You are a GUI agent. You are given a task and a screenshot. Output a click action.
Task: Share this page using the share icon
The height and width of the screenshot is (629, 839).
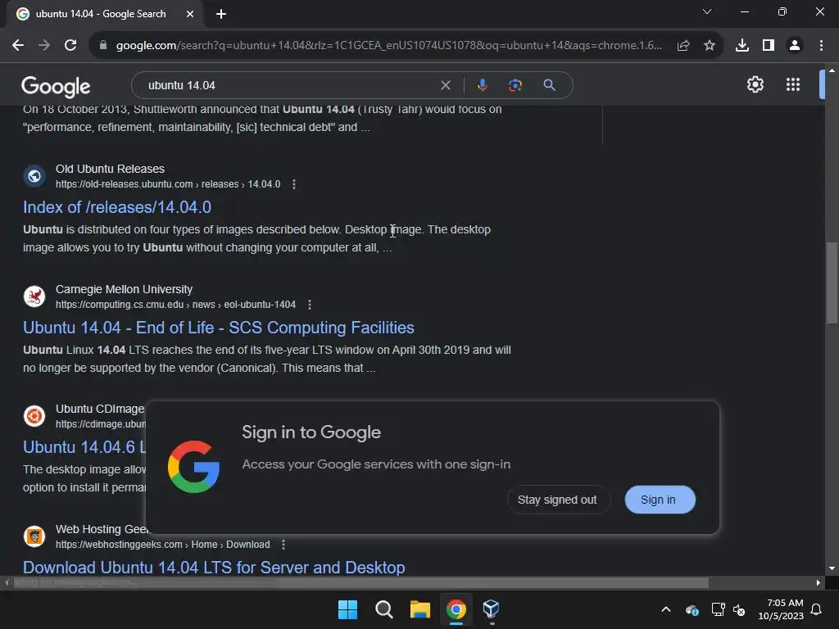coord(683,46)
